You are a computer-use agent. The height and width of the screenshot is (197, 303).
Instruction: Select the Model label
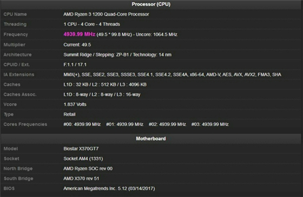coord(11,149)
